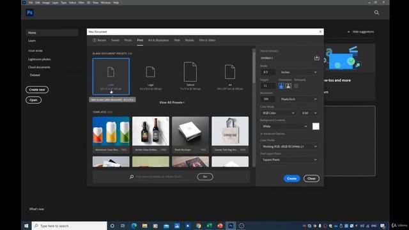
Task: Choose the Legal blank document preset
Action: (151, 77)
